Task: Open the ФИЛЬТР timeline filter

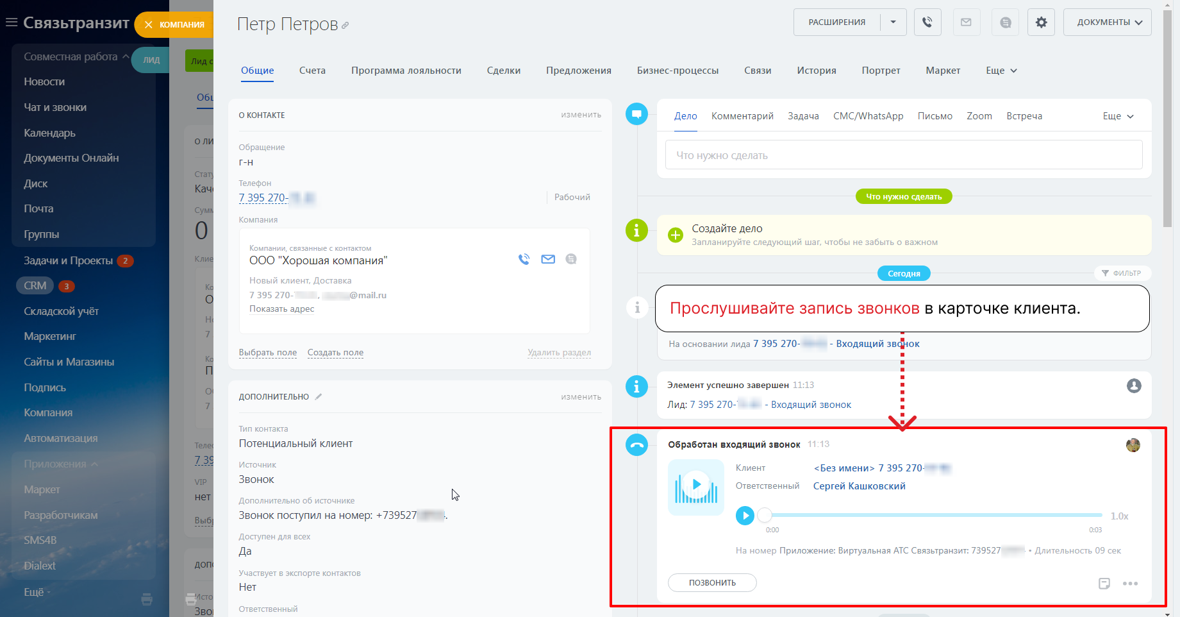Action: [1122, 273]
